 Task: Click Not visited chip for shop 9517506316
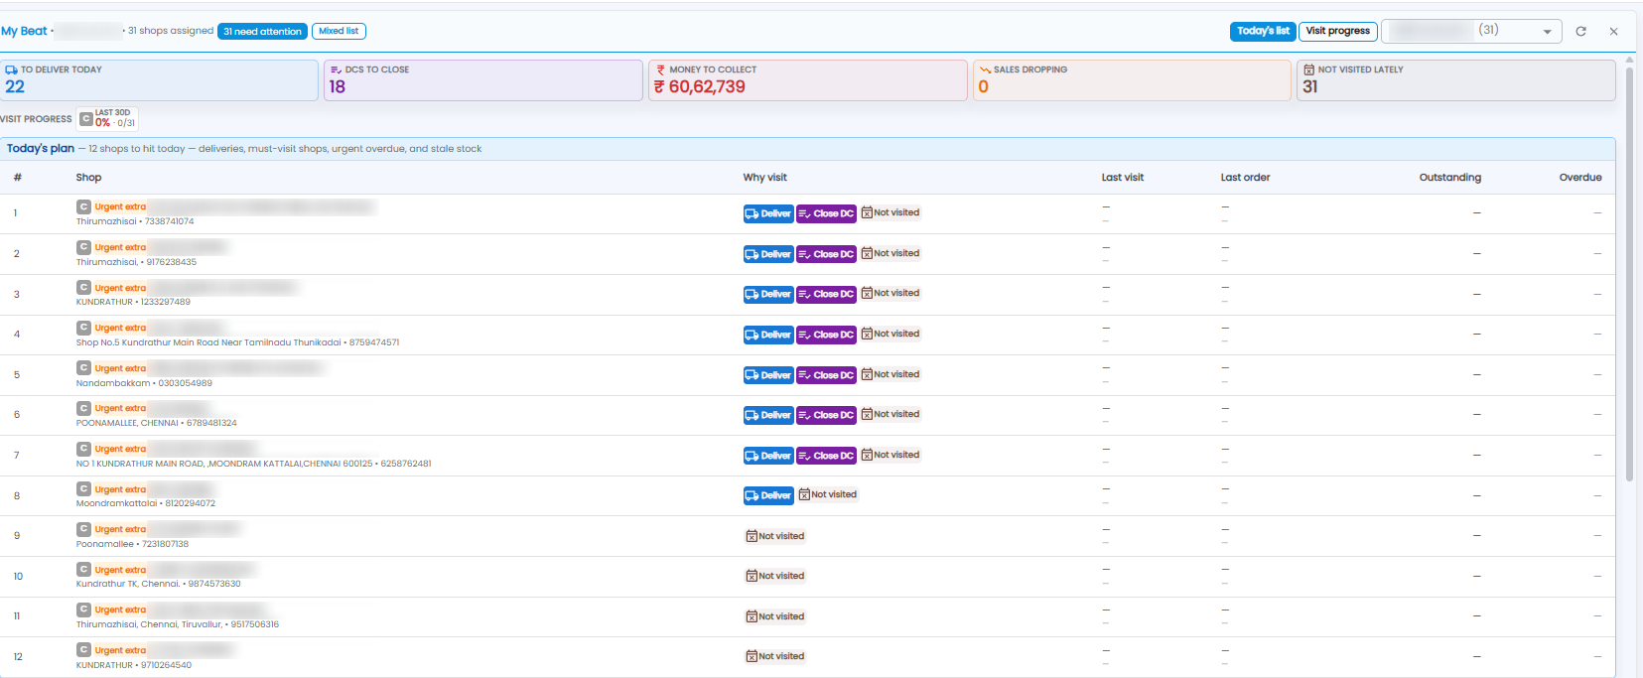tap(775, 616)
